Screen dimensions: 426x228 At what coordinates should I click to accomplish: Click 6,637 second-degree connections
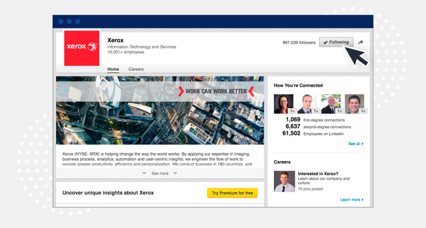(x=318, y=127)
